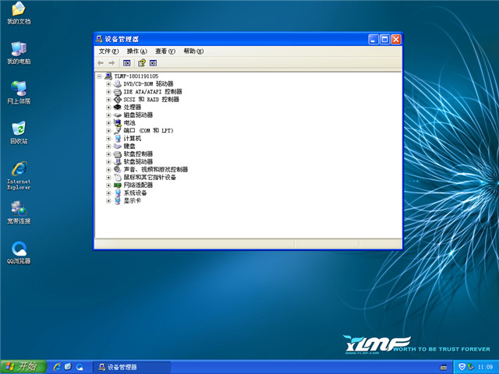The width and height of the screenshot is (499, 374).
Task: Expand the 显示卡 tree node
Action: click(108, 201)
